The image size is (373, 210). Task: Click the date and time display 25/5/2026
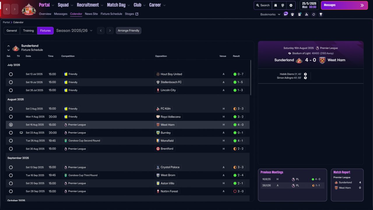tap(309, 5)
